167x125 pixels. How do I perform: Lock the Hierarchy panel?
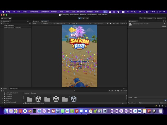(28, 21)
